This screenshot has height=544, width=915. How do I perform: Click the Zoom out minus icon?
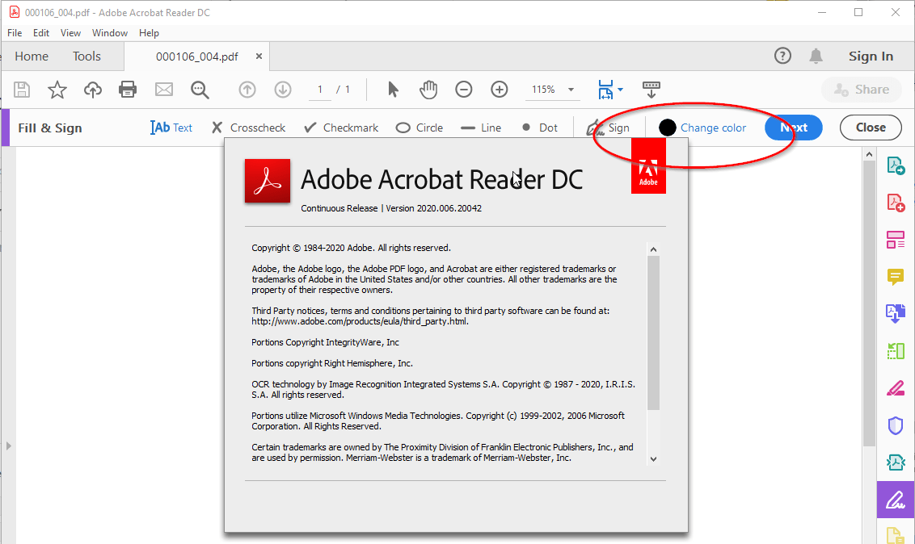pos(464,89)
